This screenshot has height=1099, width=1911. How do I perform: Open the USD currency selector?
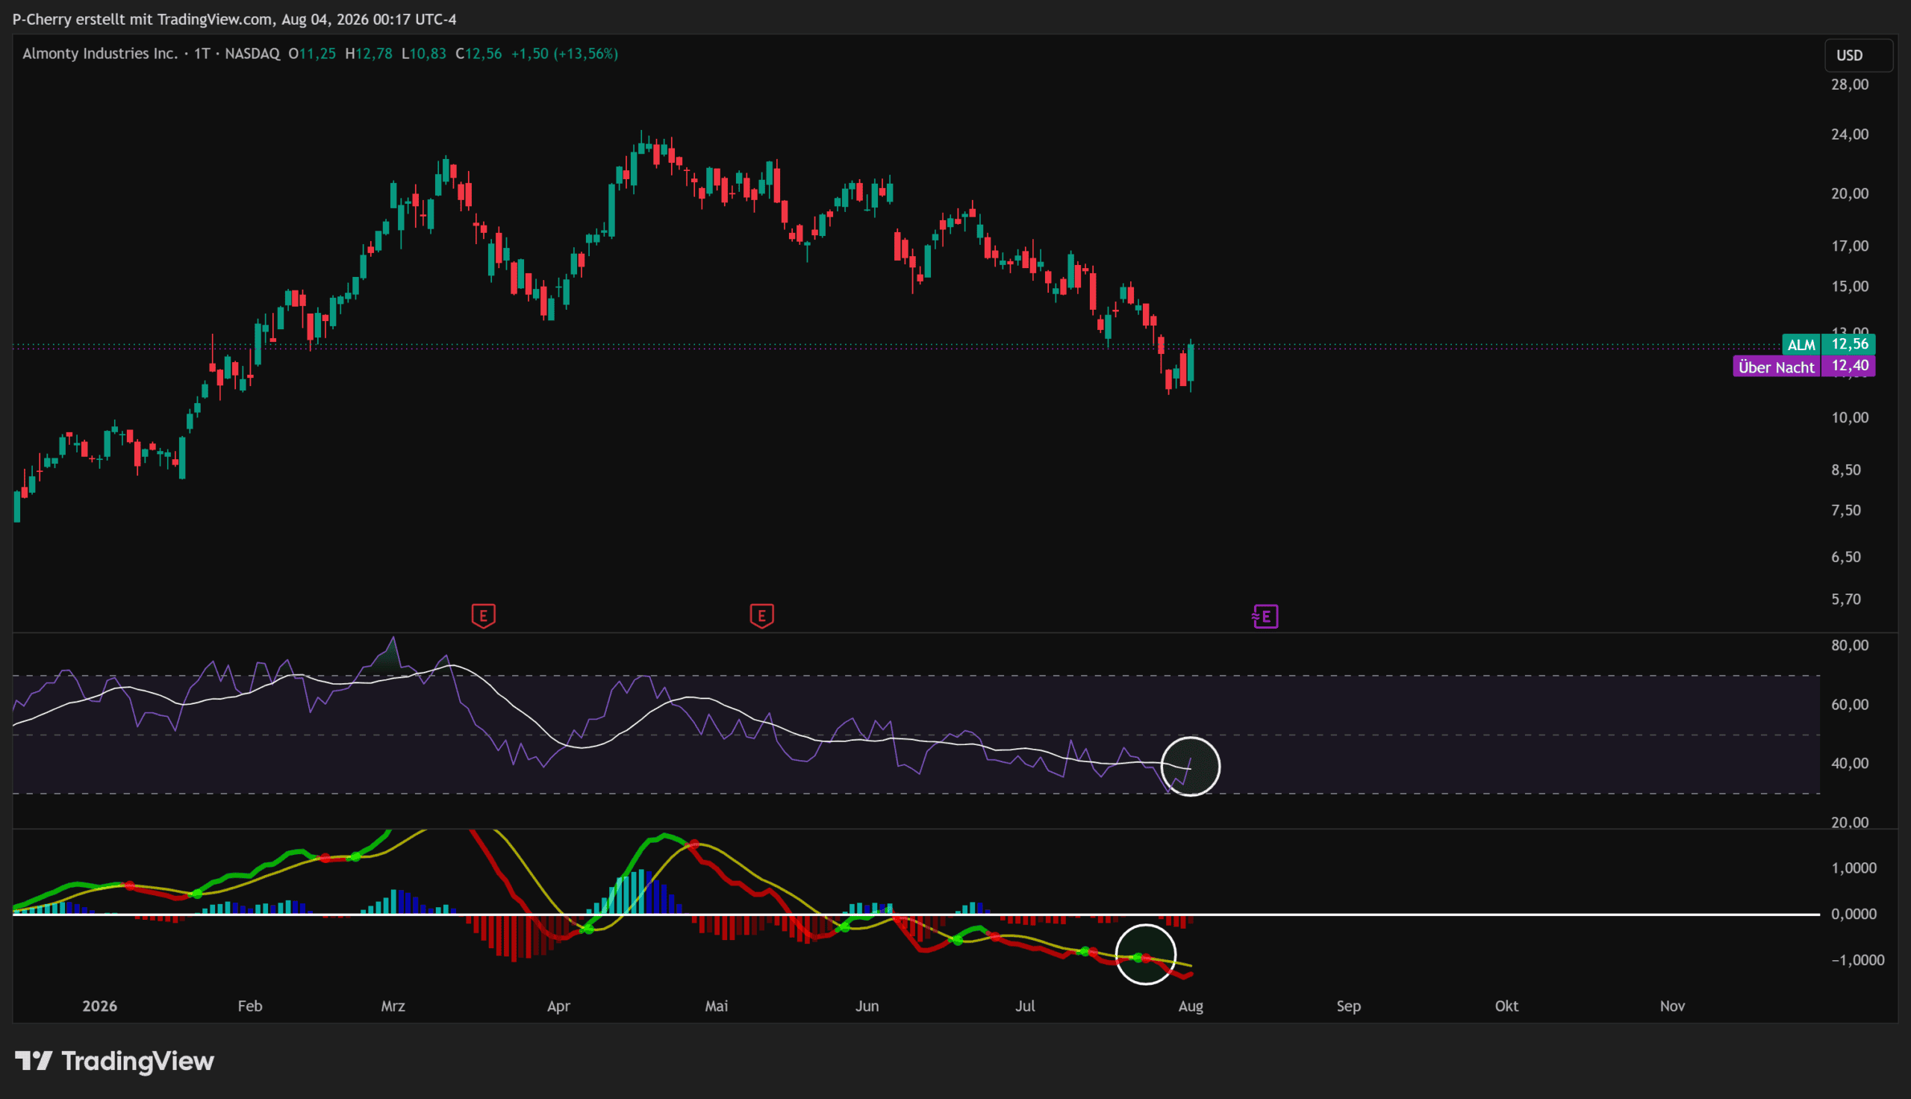[x=1859, y=55]
